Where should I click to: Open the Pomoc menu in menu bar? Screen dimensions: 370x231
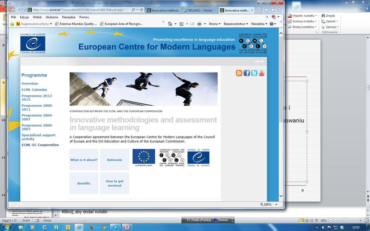coord(84,17)
